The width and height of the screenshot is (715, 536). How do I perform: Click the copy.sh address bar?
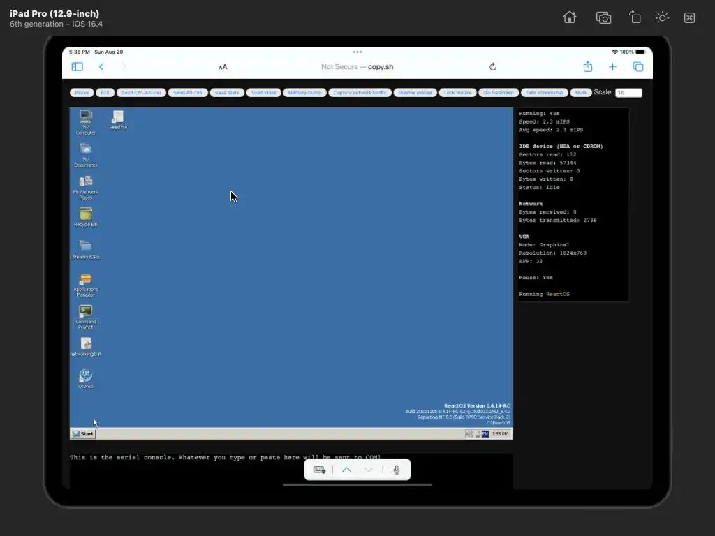pyautogui.click(x=357, y=66)
